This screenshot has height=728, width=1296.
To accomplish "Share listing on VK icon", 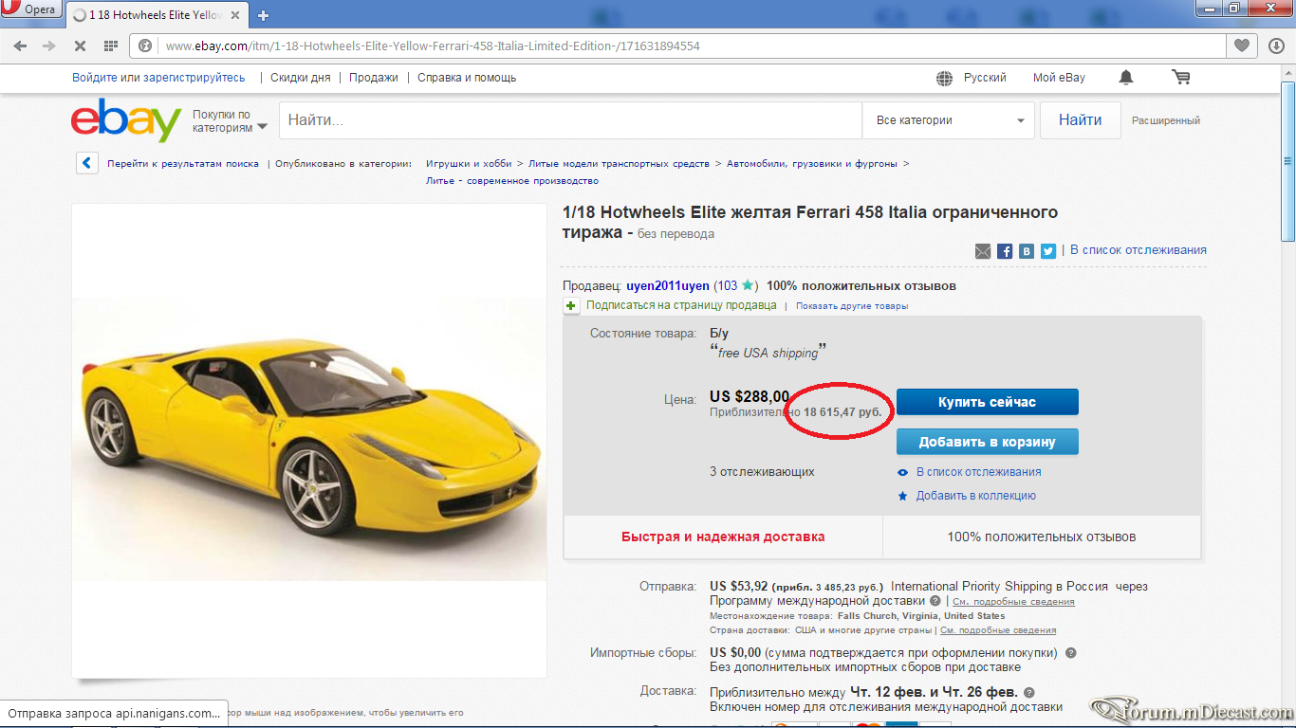I will click(x=1027, y=251).
